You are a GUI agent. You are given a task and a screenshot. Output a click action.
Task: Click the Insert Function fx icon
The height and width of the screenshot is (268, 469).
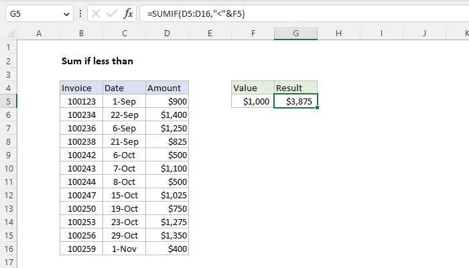coord(128,13)
